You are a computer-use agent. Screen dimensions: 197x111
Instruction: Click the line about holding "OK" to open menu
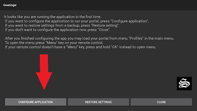(80, 47)
